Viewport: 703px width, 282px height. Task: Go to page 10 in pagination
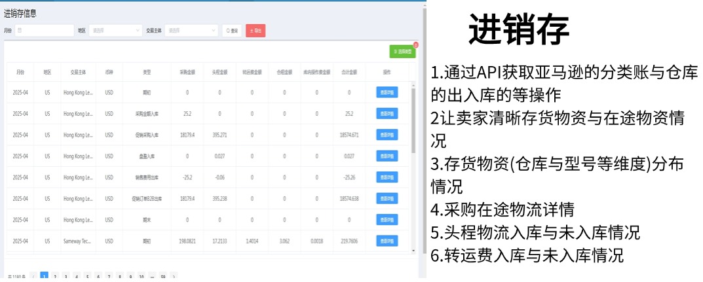click(141, 277)
